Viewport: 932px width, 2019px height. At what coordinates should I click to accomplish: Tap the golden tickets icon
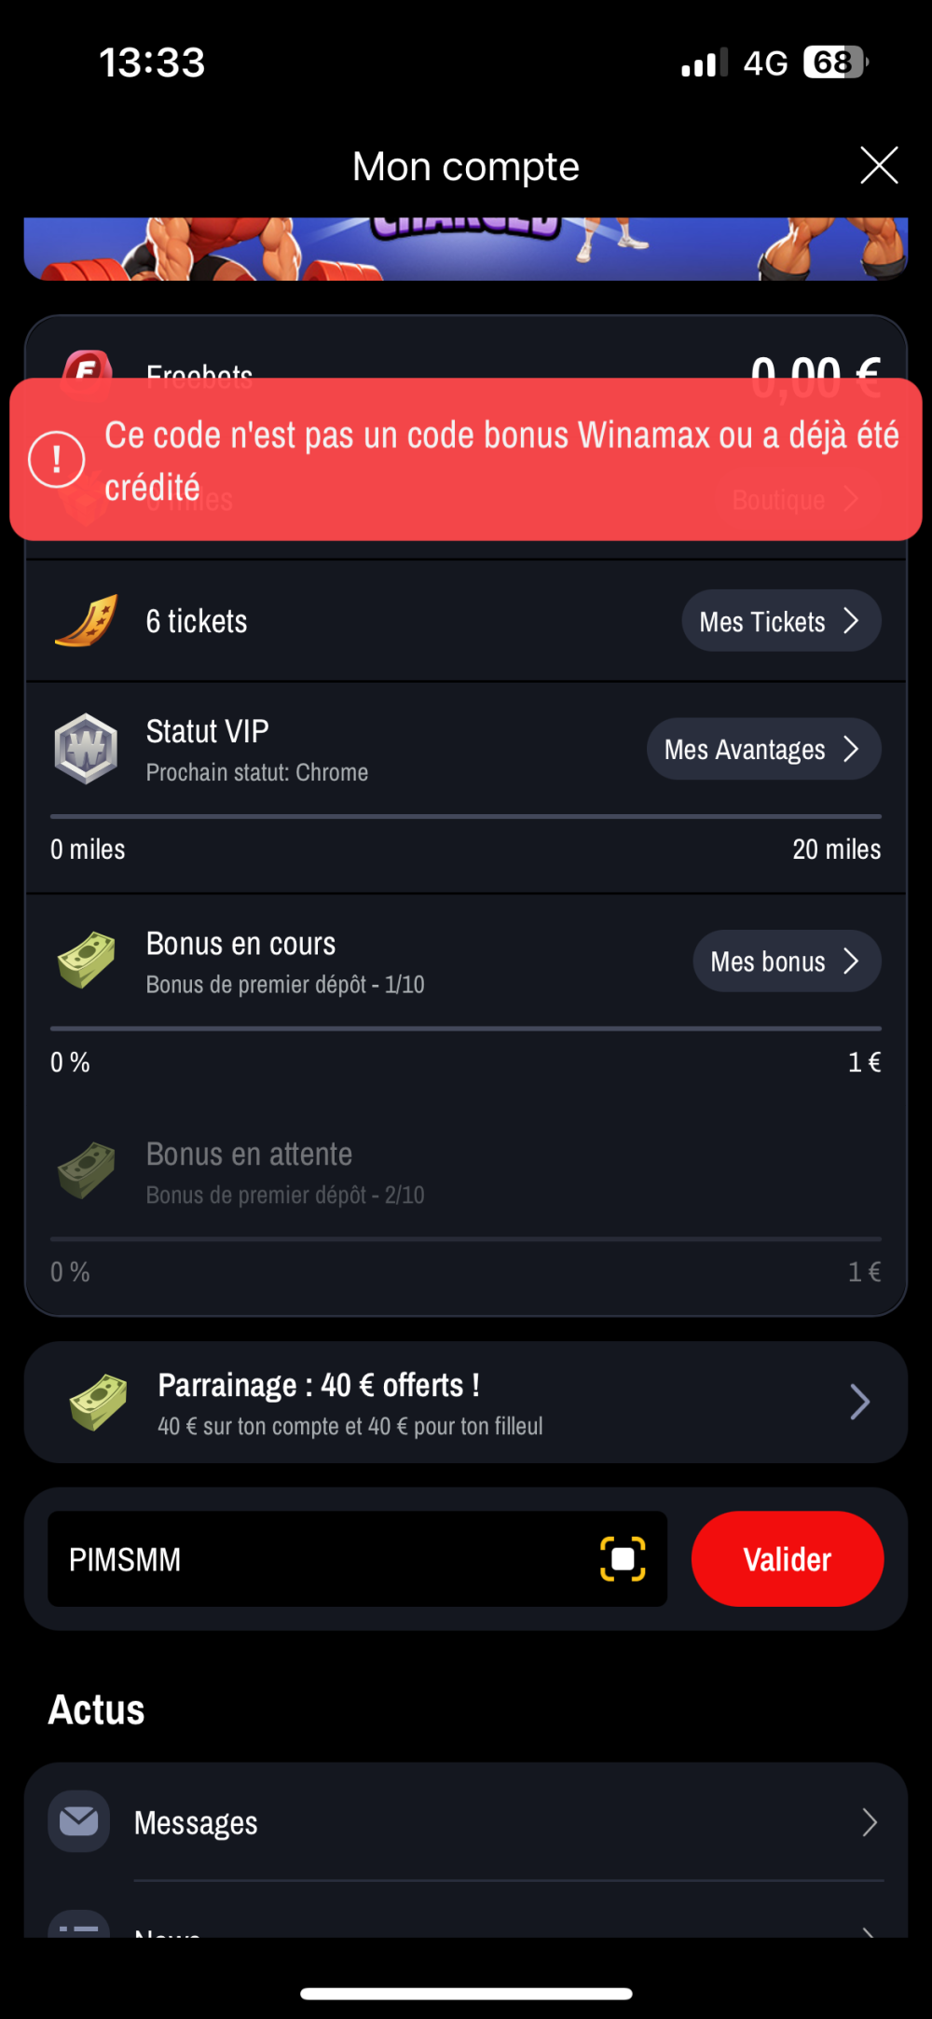tap(87, 621)
